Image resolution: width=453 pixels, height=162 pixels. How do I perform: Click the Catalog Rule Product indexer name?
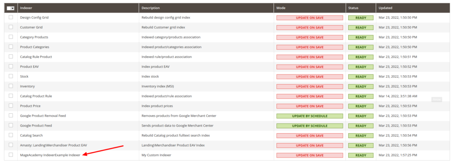tap(36, 57)
